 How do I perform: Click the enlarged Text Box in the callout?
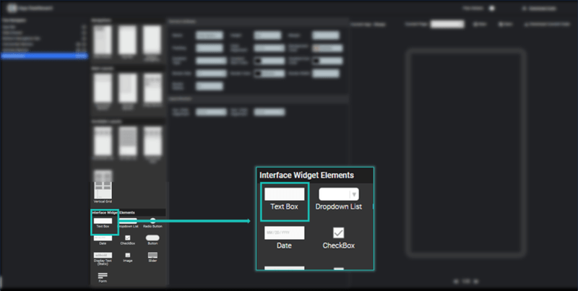(x=284, y=194)
